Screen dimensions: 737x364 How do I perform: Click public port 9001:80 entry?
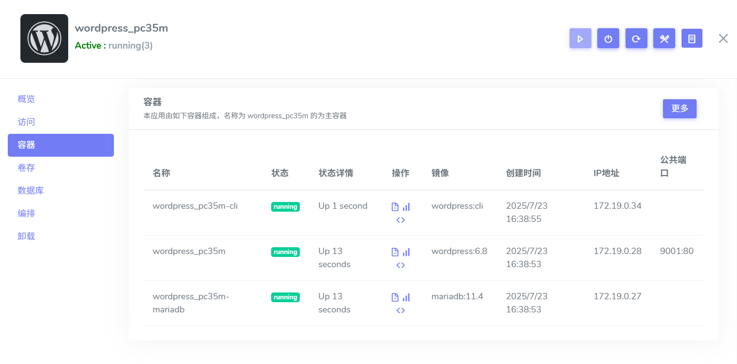[x=676, y=251]
